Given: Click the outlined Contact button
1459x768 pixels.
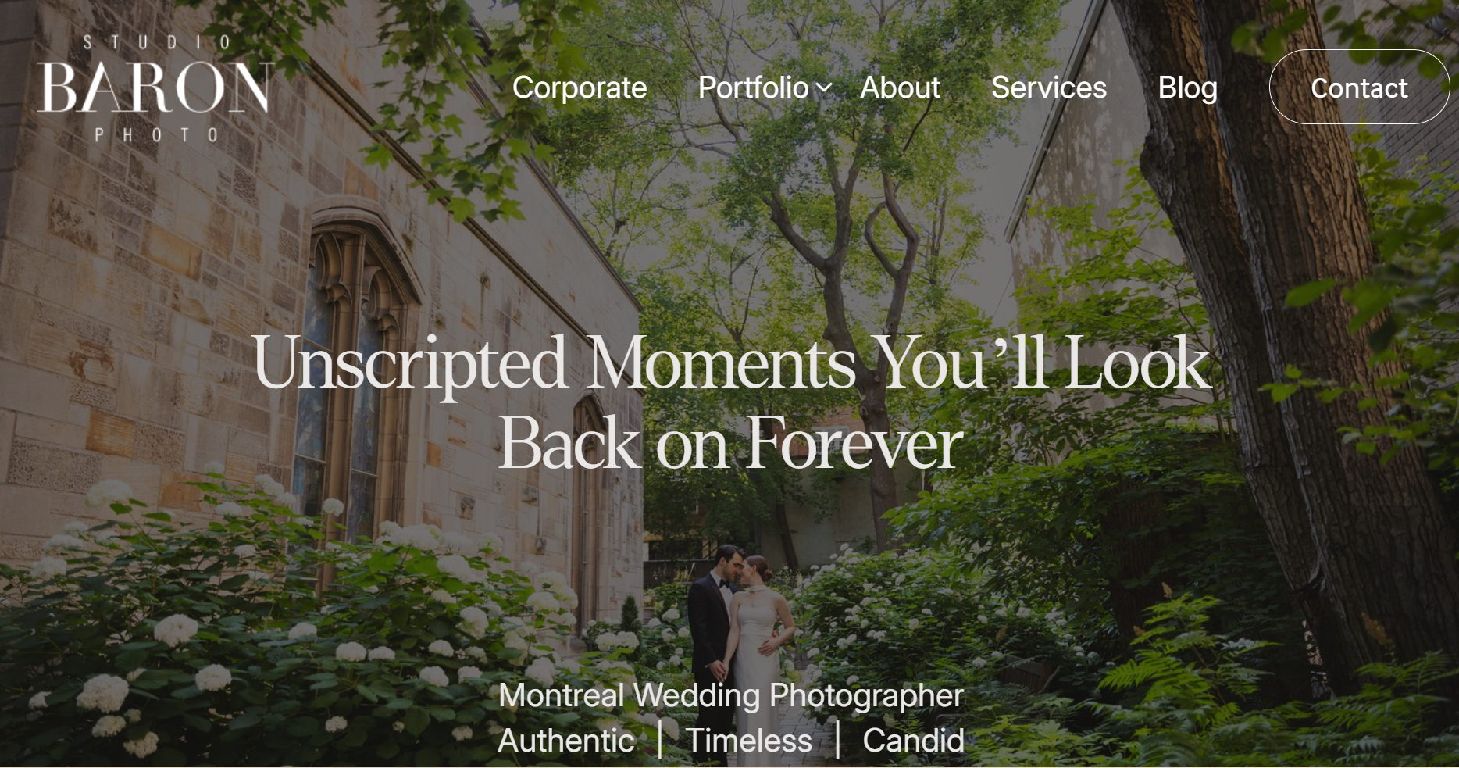Looking at the screenshot, I should tap(1359, 87).
